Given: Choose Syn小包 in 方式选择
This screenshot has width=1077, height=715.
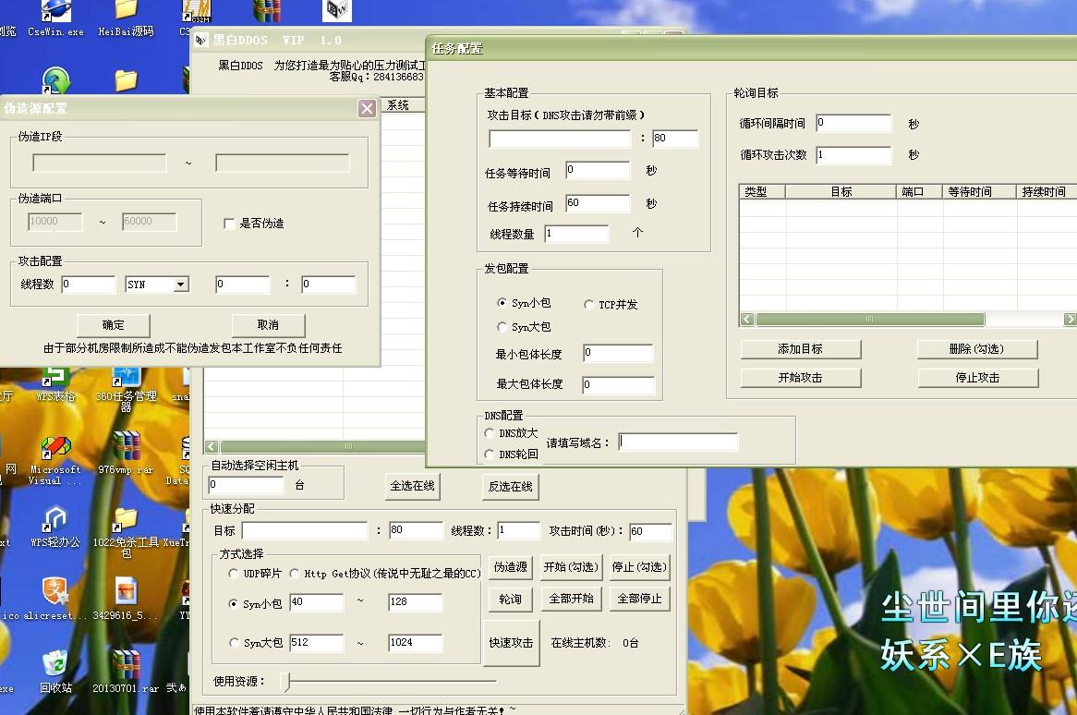Looking at the screenshot, I should 234,604.
